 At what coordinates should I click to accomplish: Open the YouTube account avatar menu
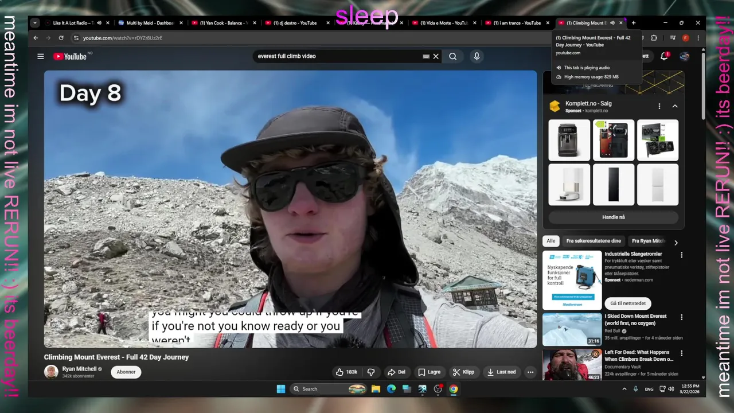coord(684,56)
